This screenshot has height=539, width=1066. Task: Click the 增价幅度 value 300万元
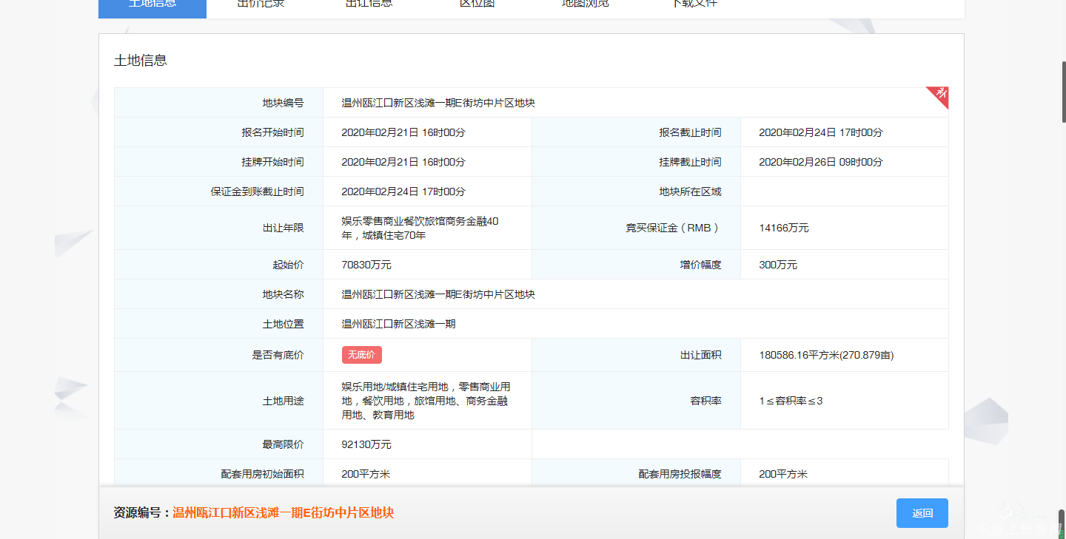click(778, 265)
